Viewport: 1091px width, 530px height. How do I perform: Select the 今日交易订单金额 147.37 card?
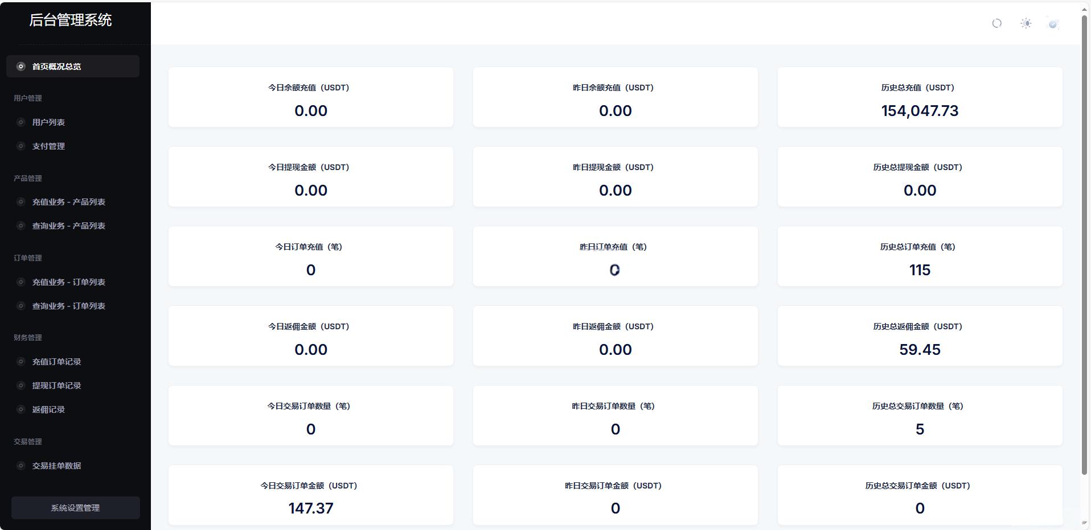311,495
